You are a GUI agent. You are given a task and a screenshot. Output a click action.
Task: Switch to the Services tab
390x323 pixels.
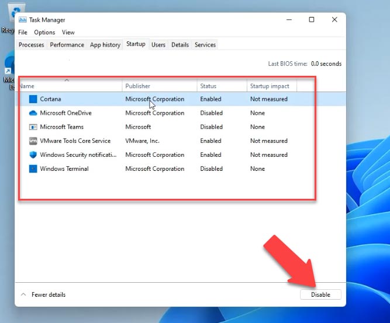[x=205, y=45]
